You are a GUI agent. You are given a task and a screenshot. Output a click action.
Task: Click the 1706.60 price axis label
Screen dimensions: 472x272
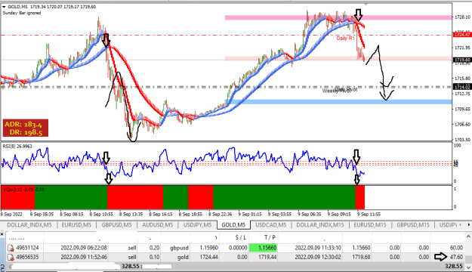click(462, 124)
